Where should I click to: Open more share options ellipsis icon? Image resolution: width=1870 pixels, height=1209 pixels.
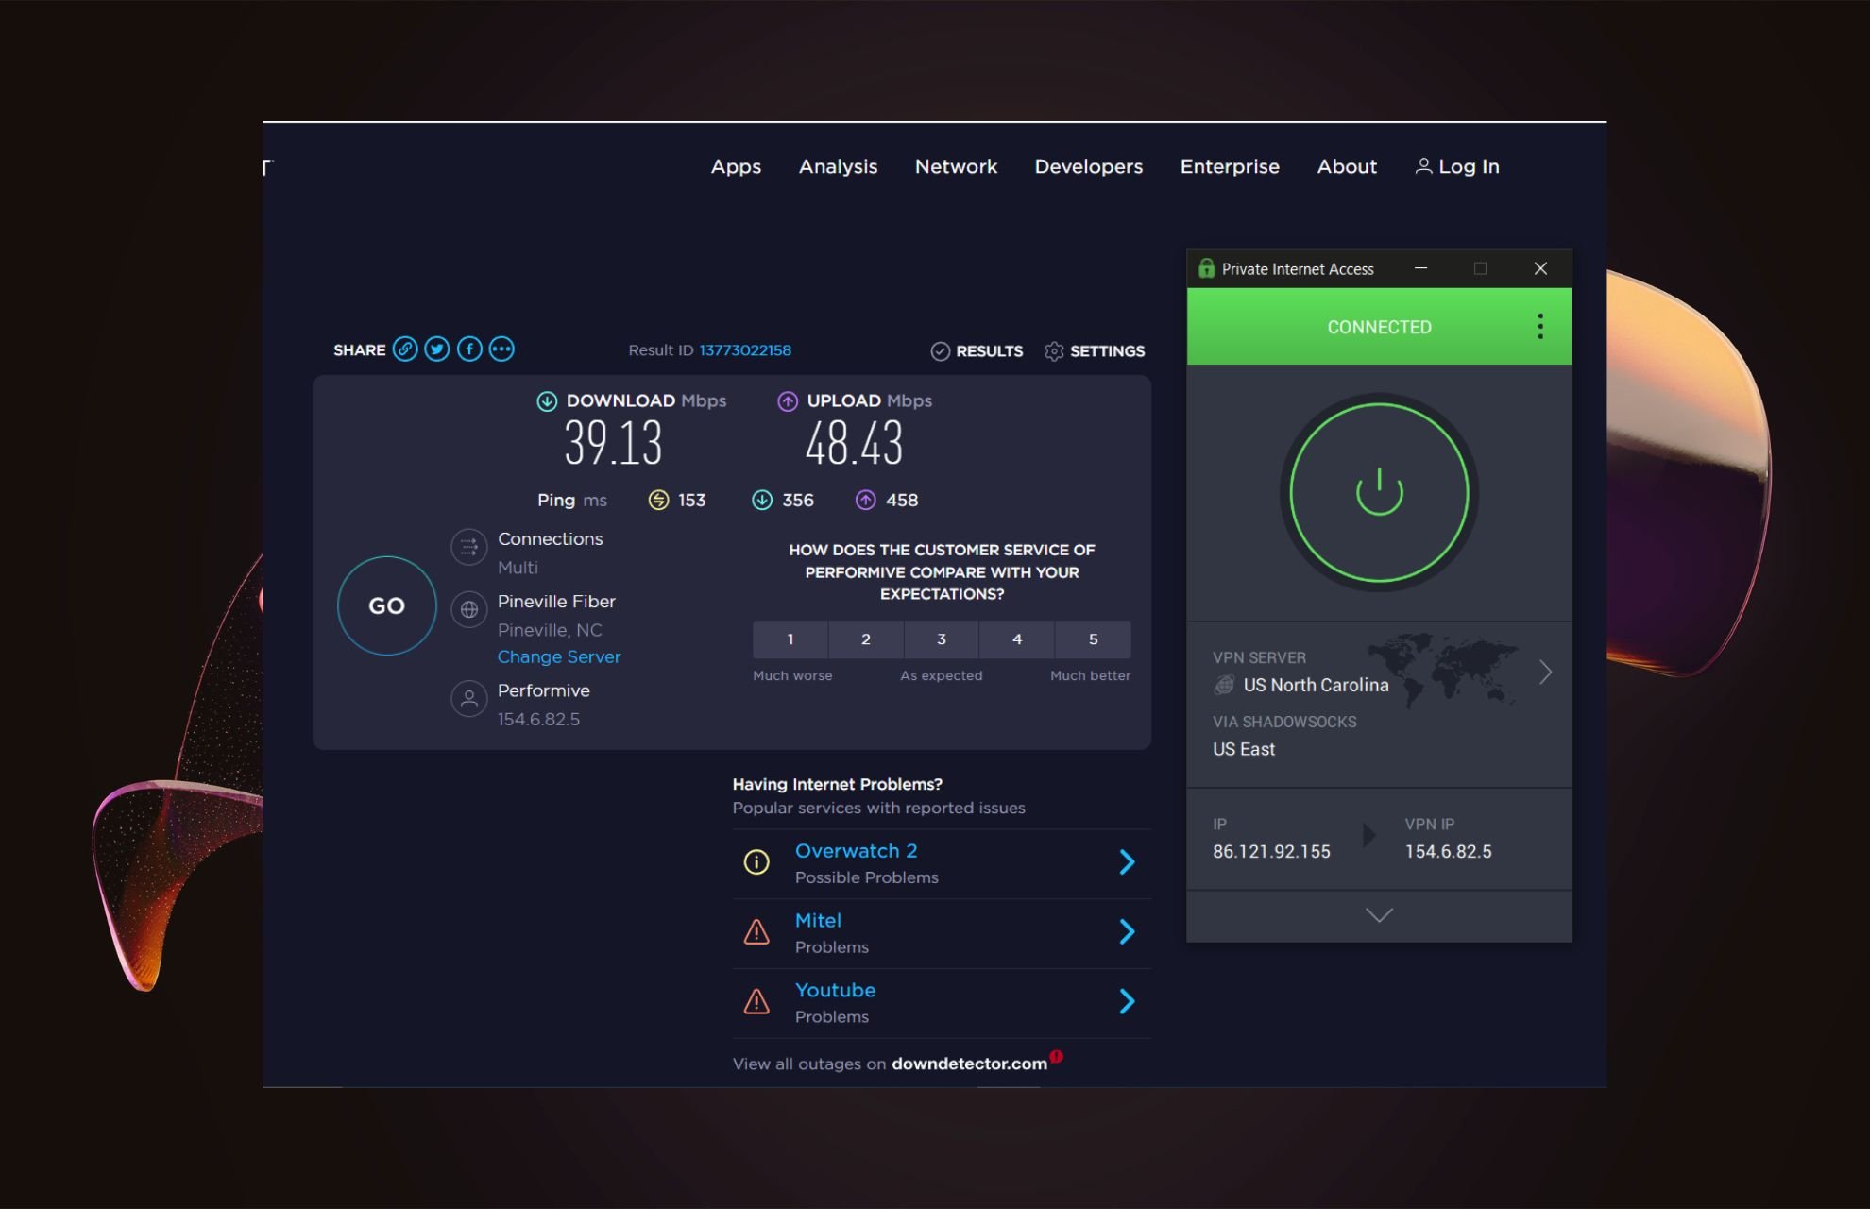(501, 349)
